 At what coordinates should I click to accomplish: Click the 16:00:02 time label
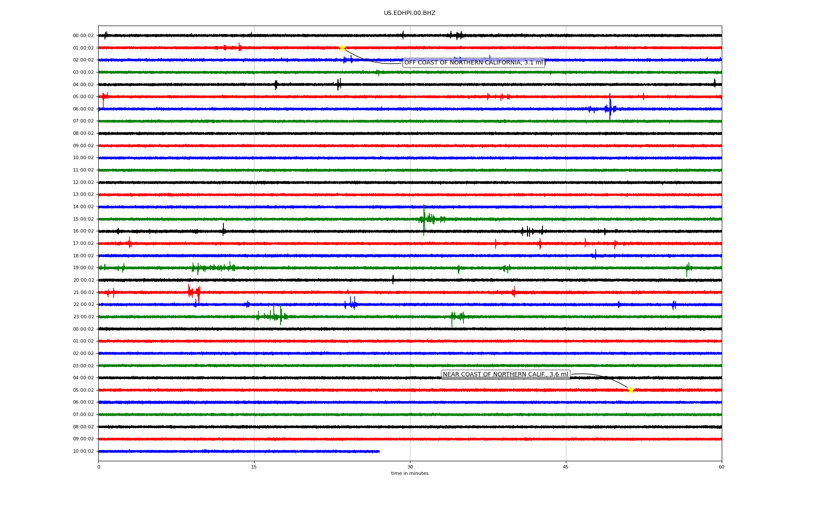(83, 231)
